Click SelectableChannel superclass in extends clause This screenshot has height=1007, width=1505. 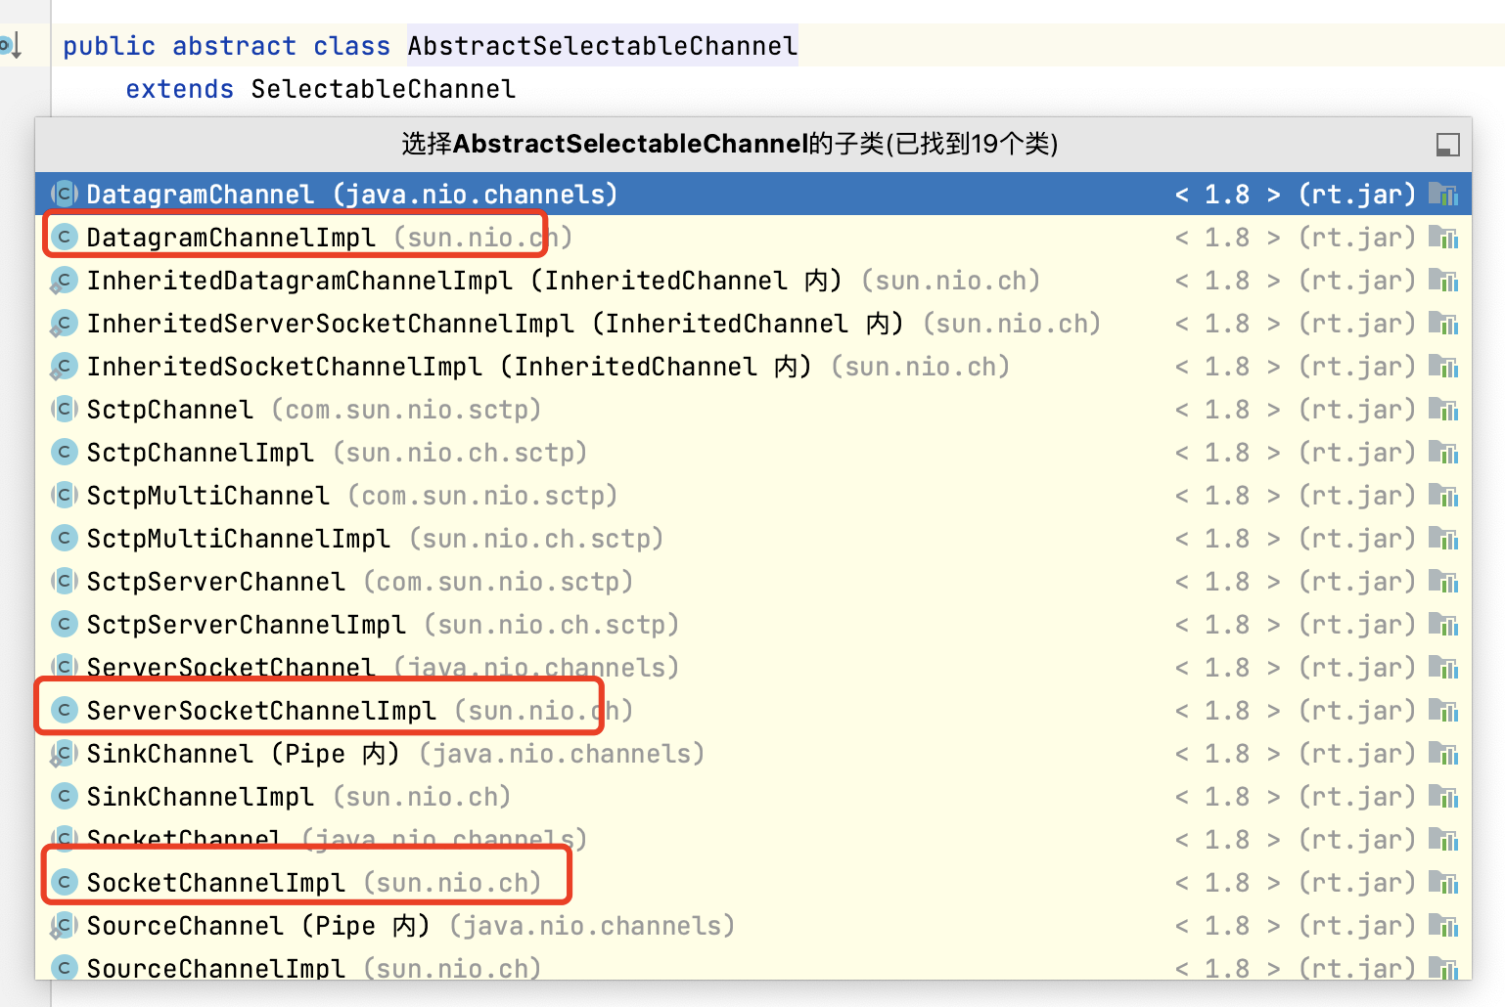click(383, 89)
